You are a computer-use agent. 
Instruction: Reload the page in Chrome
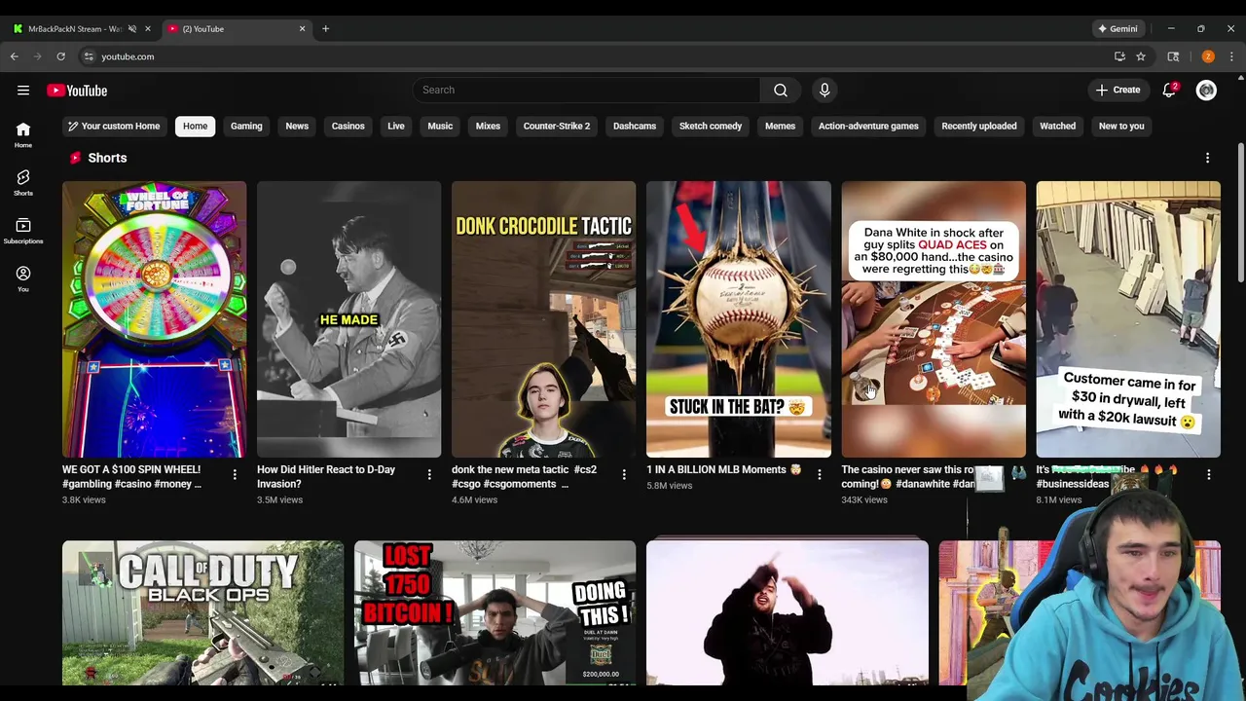(x=60, y=56)
